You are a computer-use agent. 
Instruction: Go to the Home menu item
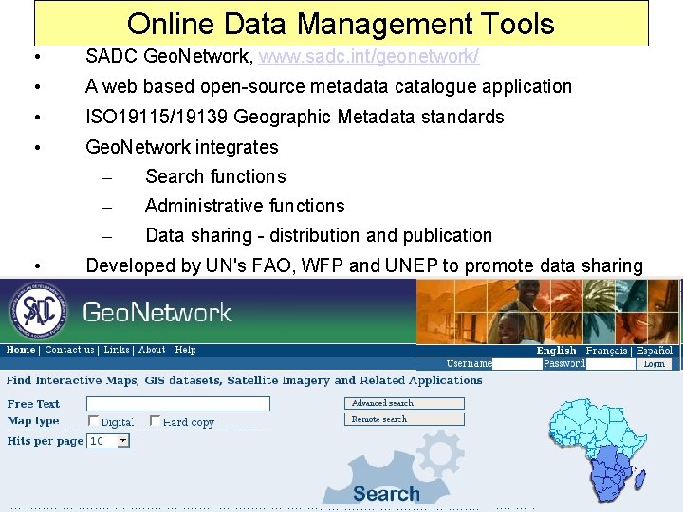(21, 350)
